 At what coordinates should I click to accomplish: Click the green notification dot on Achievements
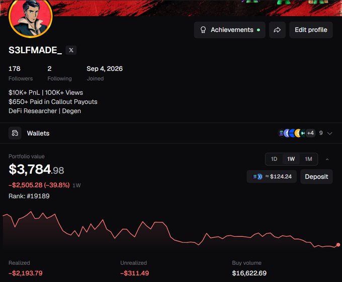(259, 30)
